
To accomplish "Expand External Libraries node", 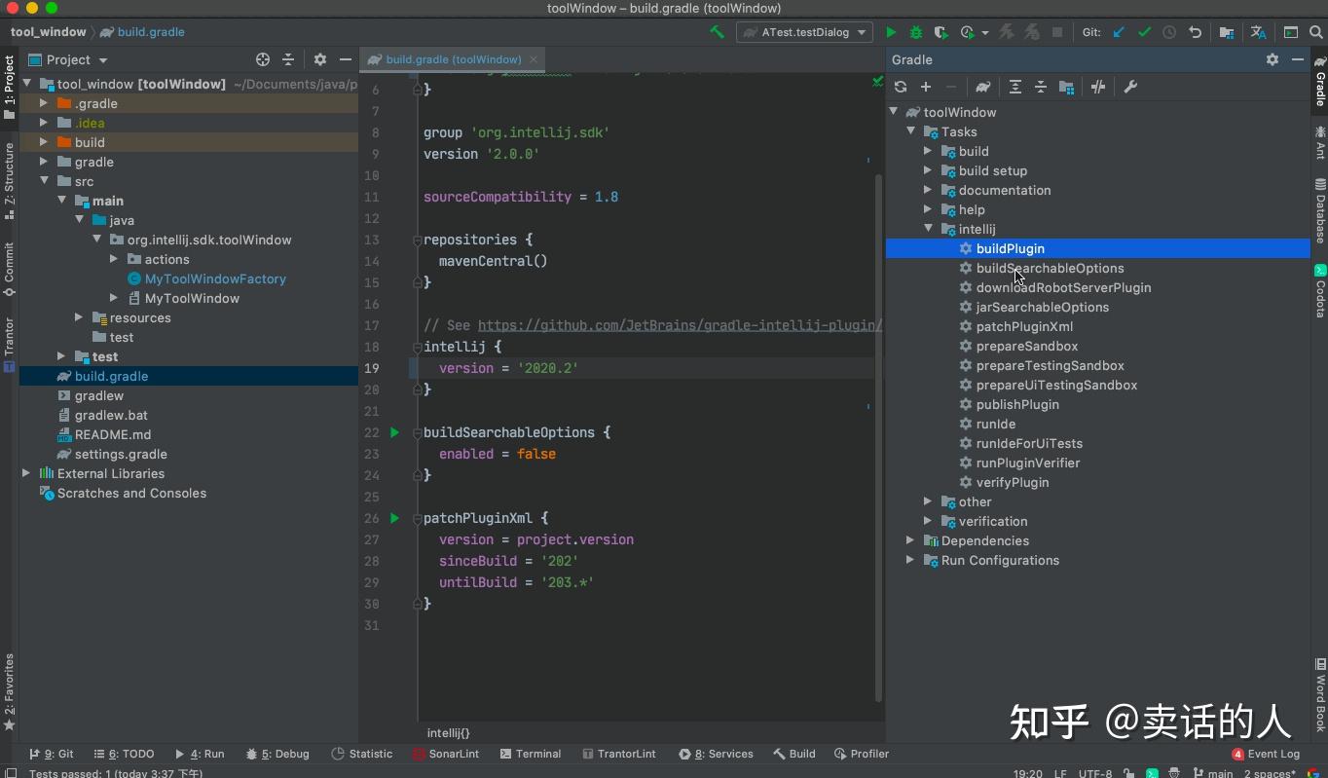I will pyautogui.click(x=26, y=473).
